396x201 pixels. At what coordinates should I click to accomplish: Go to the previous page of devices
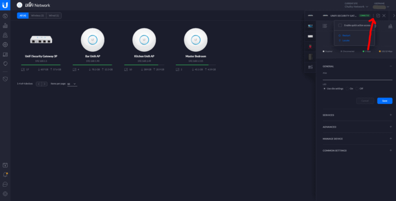(39, 84)
